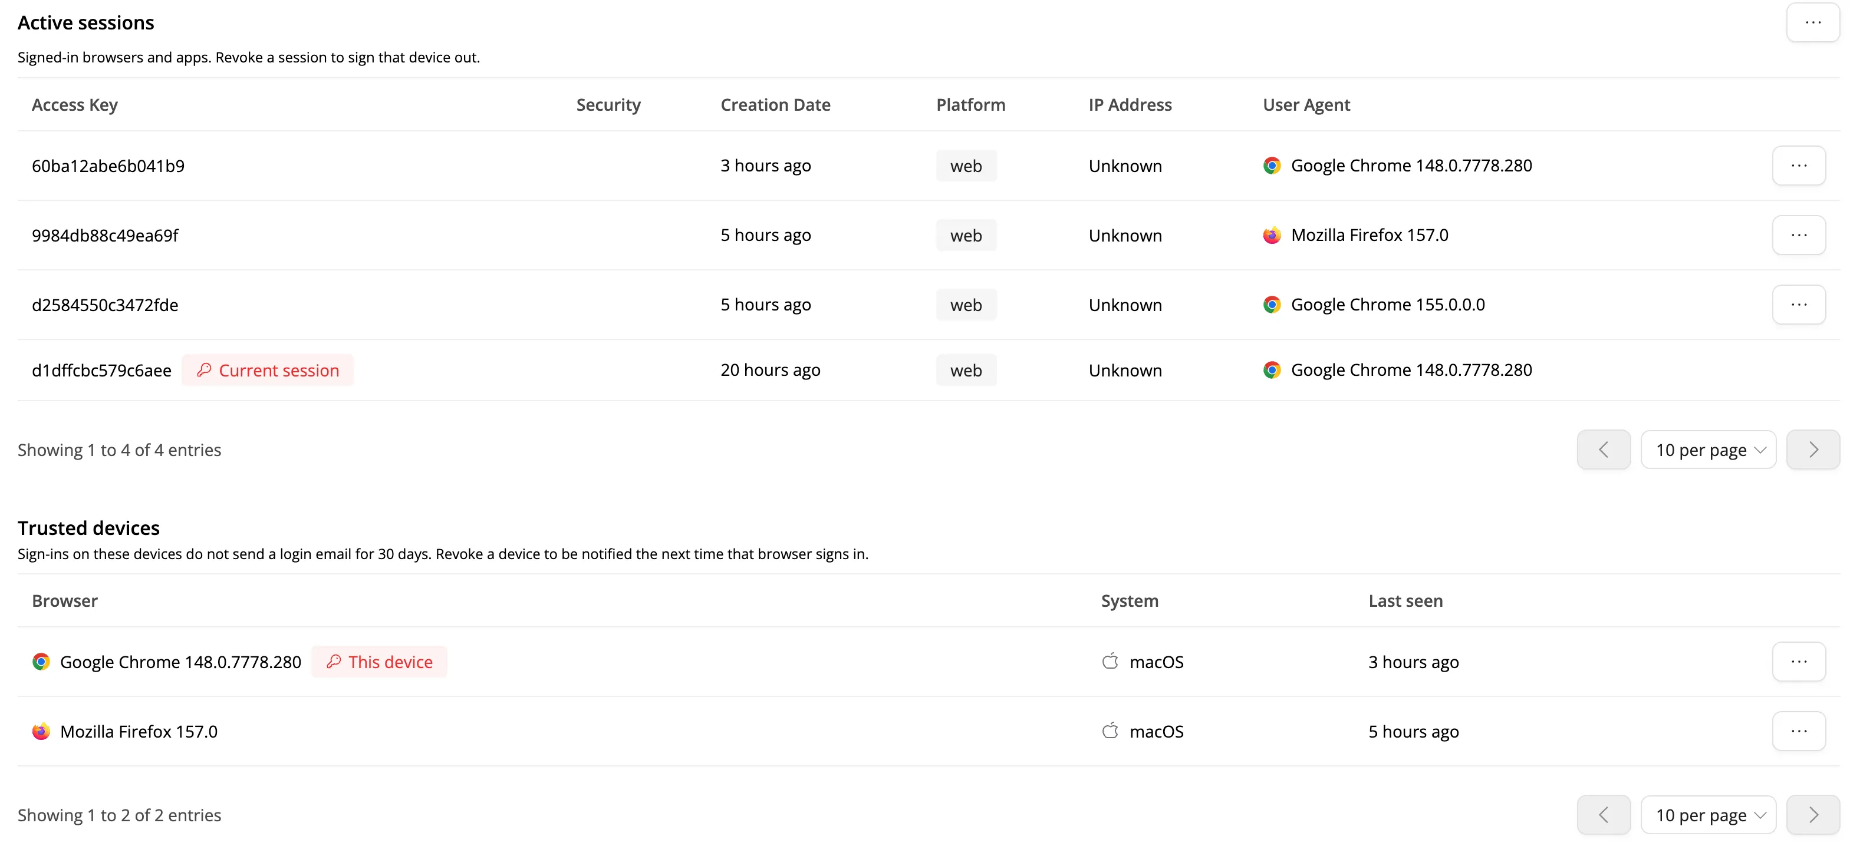The height and width of the screenshot is (846, 1850).
Task: Select access key d1dffcbc579c6aee
Action: click(101, 370)
